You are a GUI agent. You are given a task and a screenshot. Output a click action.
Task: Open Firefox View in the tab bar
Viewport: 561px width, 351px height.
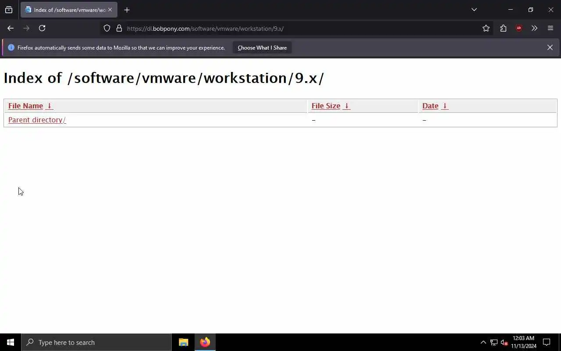pos(9,10)
